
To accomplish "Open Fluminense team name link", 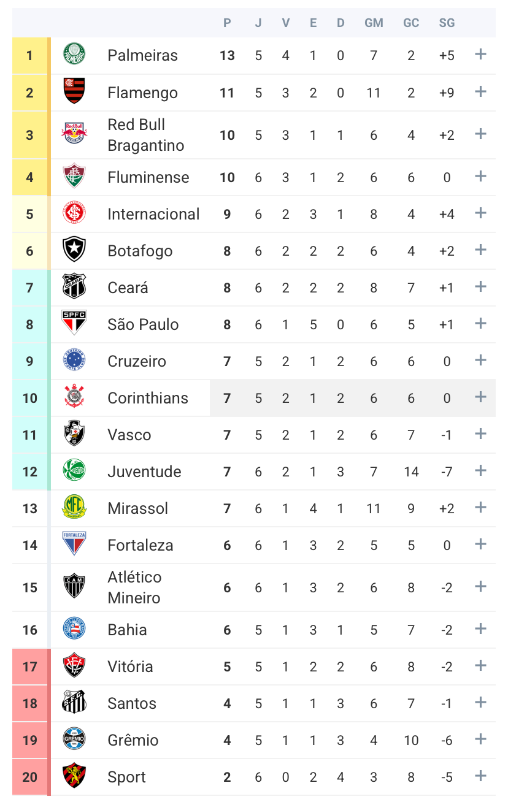I will click(x=148, y=177).
